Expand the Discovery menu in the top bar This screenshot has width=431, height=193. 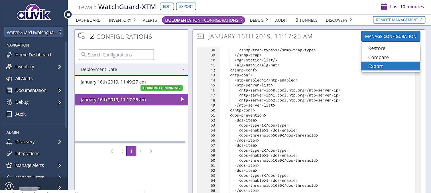(339, 20)
